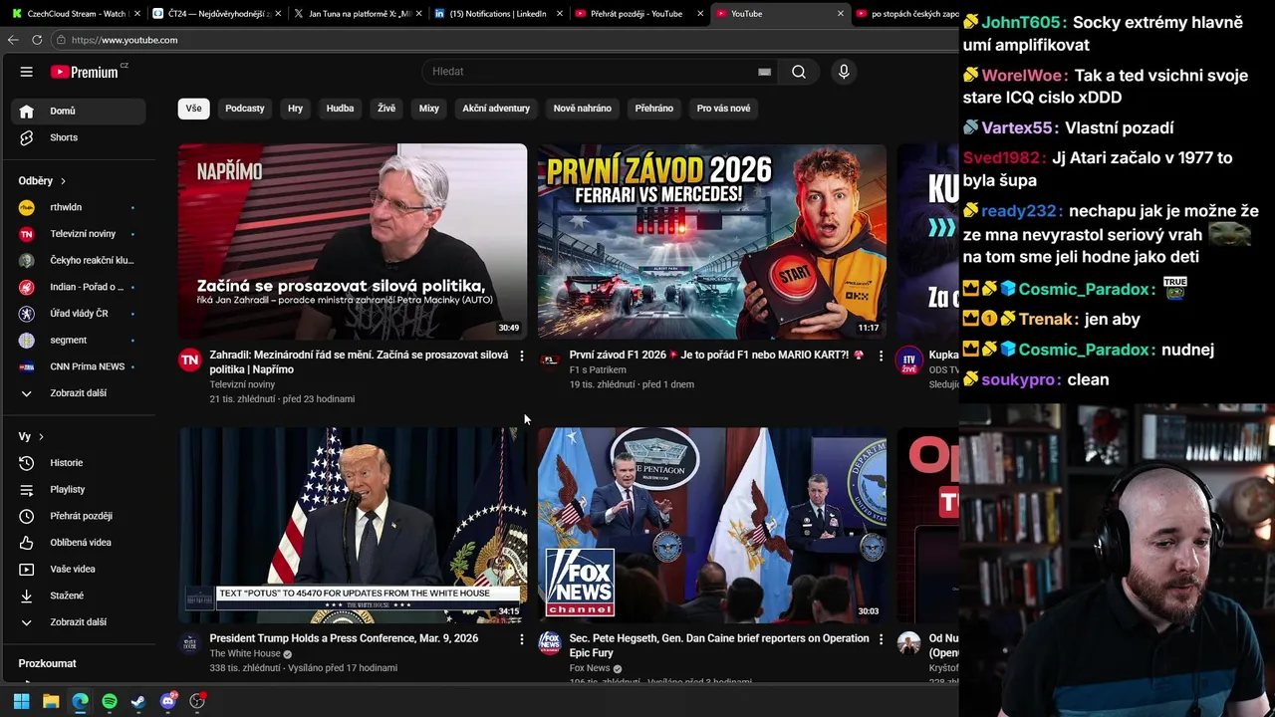Open Indian - Pořad subscription
This screenshot has width=1275, height=717.
click(x=79, y=287)
